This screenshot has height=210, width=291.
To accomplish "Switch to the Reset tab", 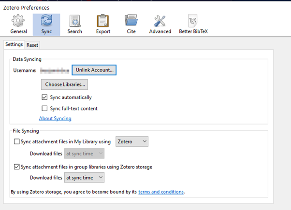I will click(x=32, y=45).
